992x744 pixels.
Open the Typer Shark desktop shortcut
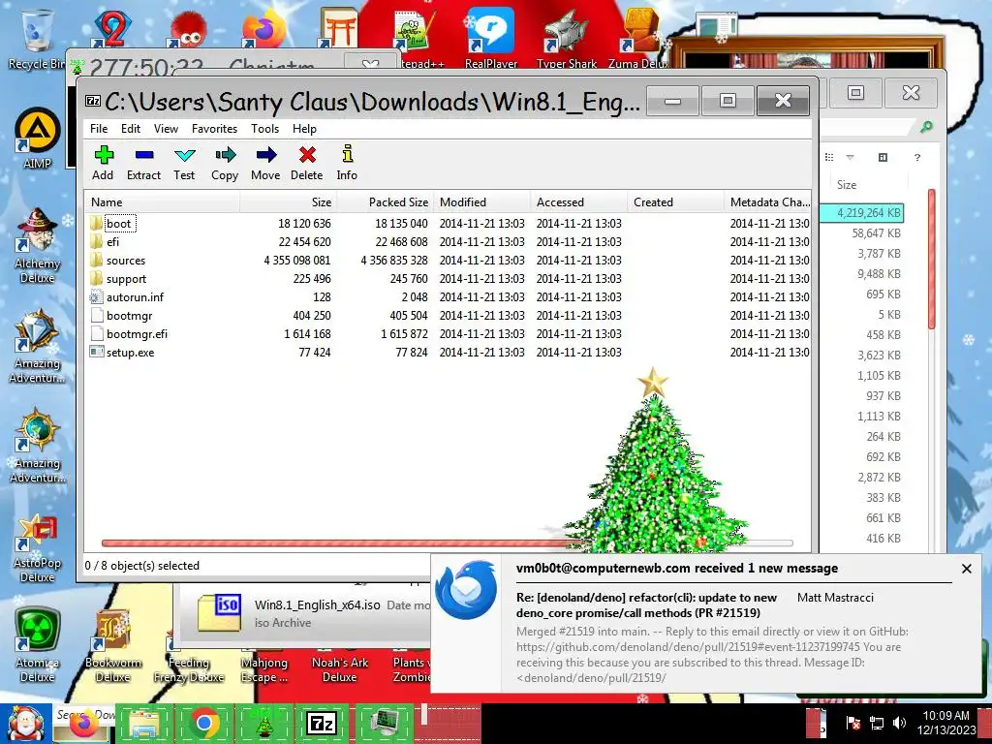566,38
